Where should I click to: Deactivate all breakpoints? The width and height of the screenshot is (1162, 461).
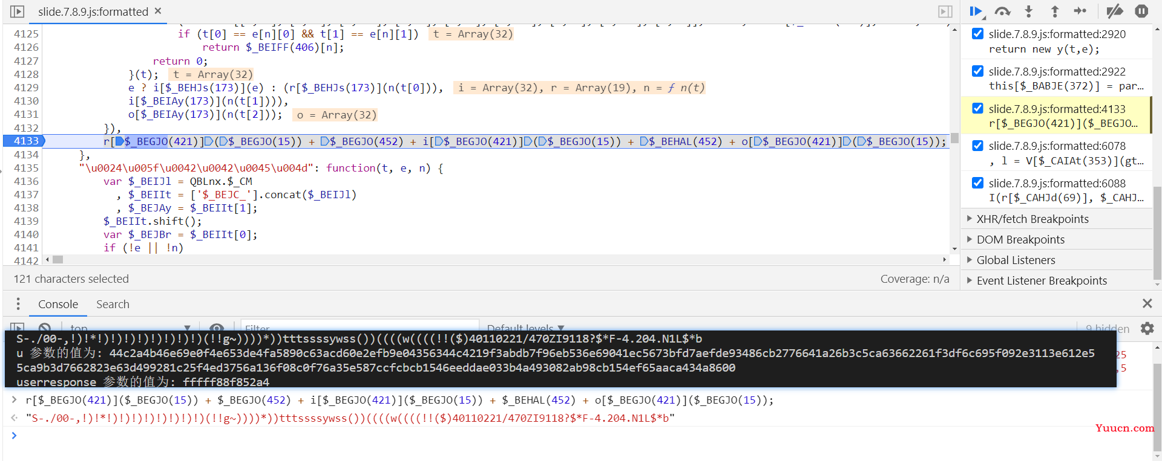tap(1114, 11)
